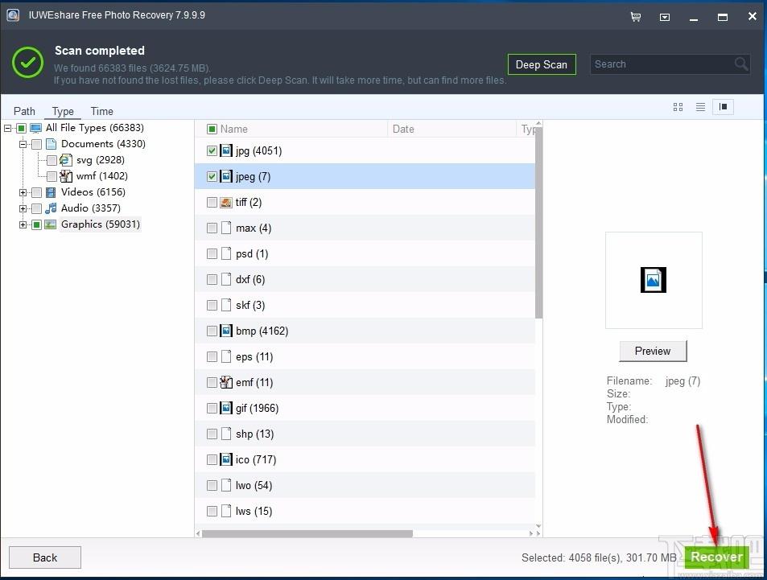Select the skf (3) row
The height and width of the screenshot is (580, 767).
coord(365,305)
